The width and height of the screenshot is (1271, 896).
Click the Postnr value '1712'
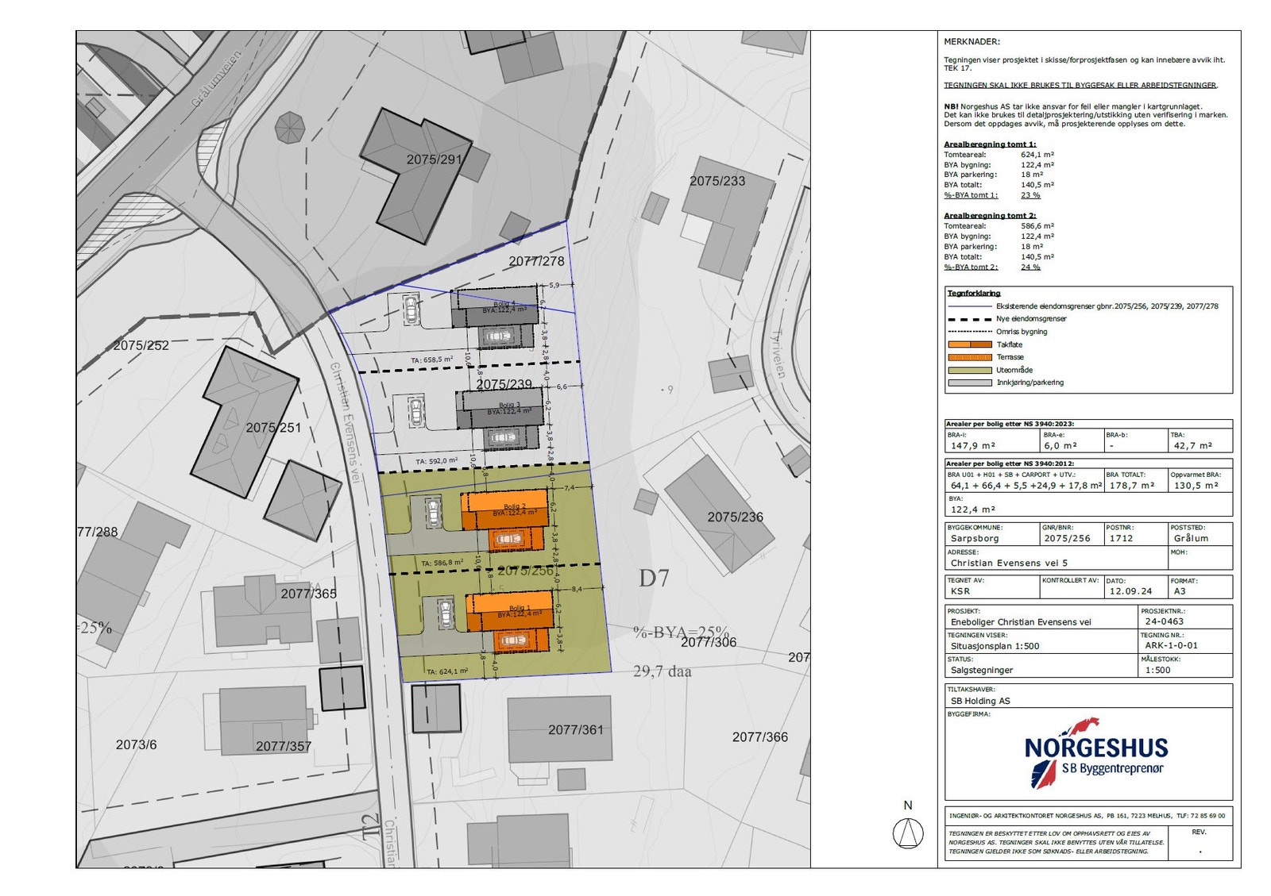coord(1121,538)
